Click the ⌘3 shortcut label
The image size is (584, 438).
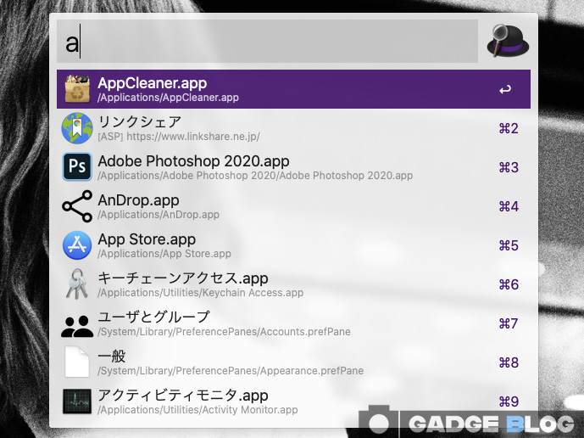point(509,167)
